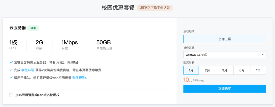
Task: Click the checkmark icon beside 套餐包含特价云服务器
Action: [11, 62]
